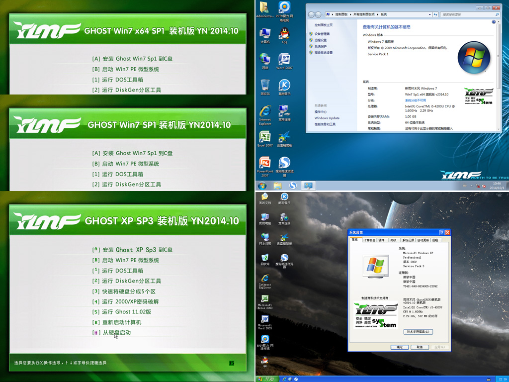The image size is (509, 382).
Task: Switch to 高级 tab in 系统属性
Action: click(394, 240)
